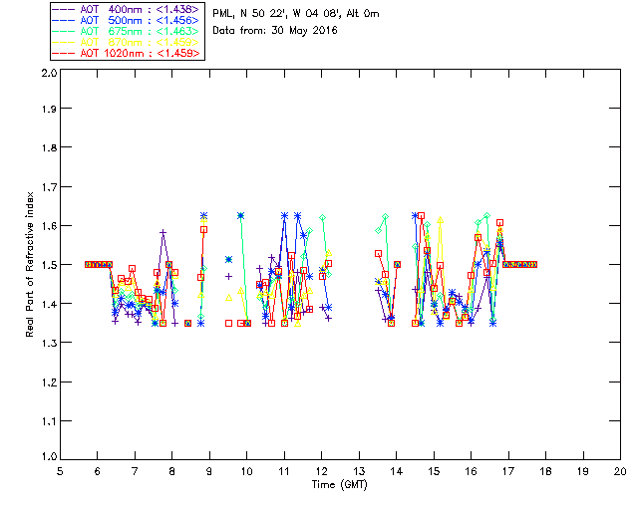Viewport: 638px width, 510px height.
Task: Click the 20 x-axis tick label
Action: pos(620,471)
